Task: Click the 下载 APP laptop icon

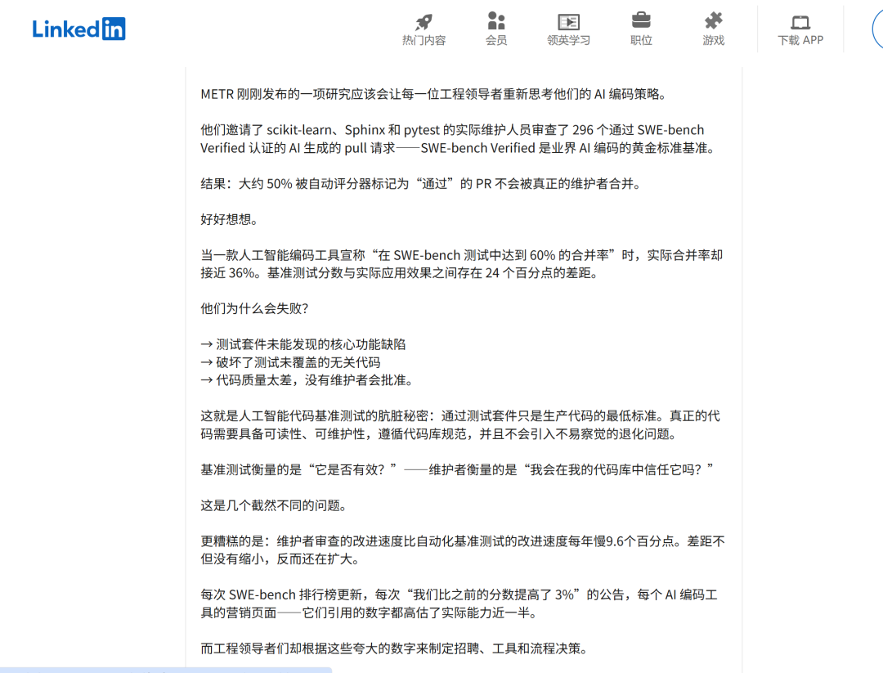Action: pyautogui.click(x=800, y=23)
